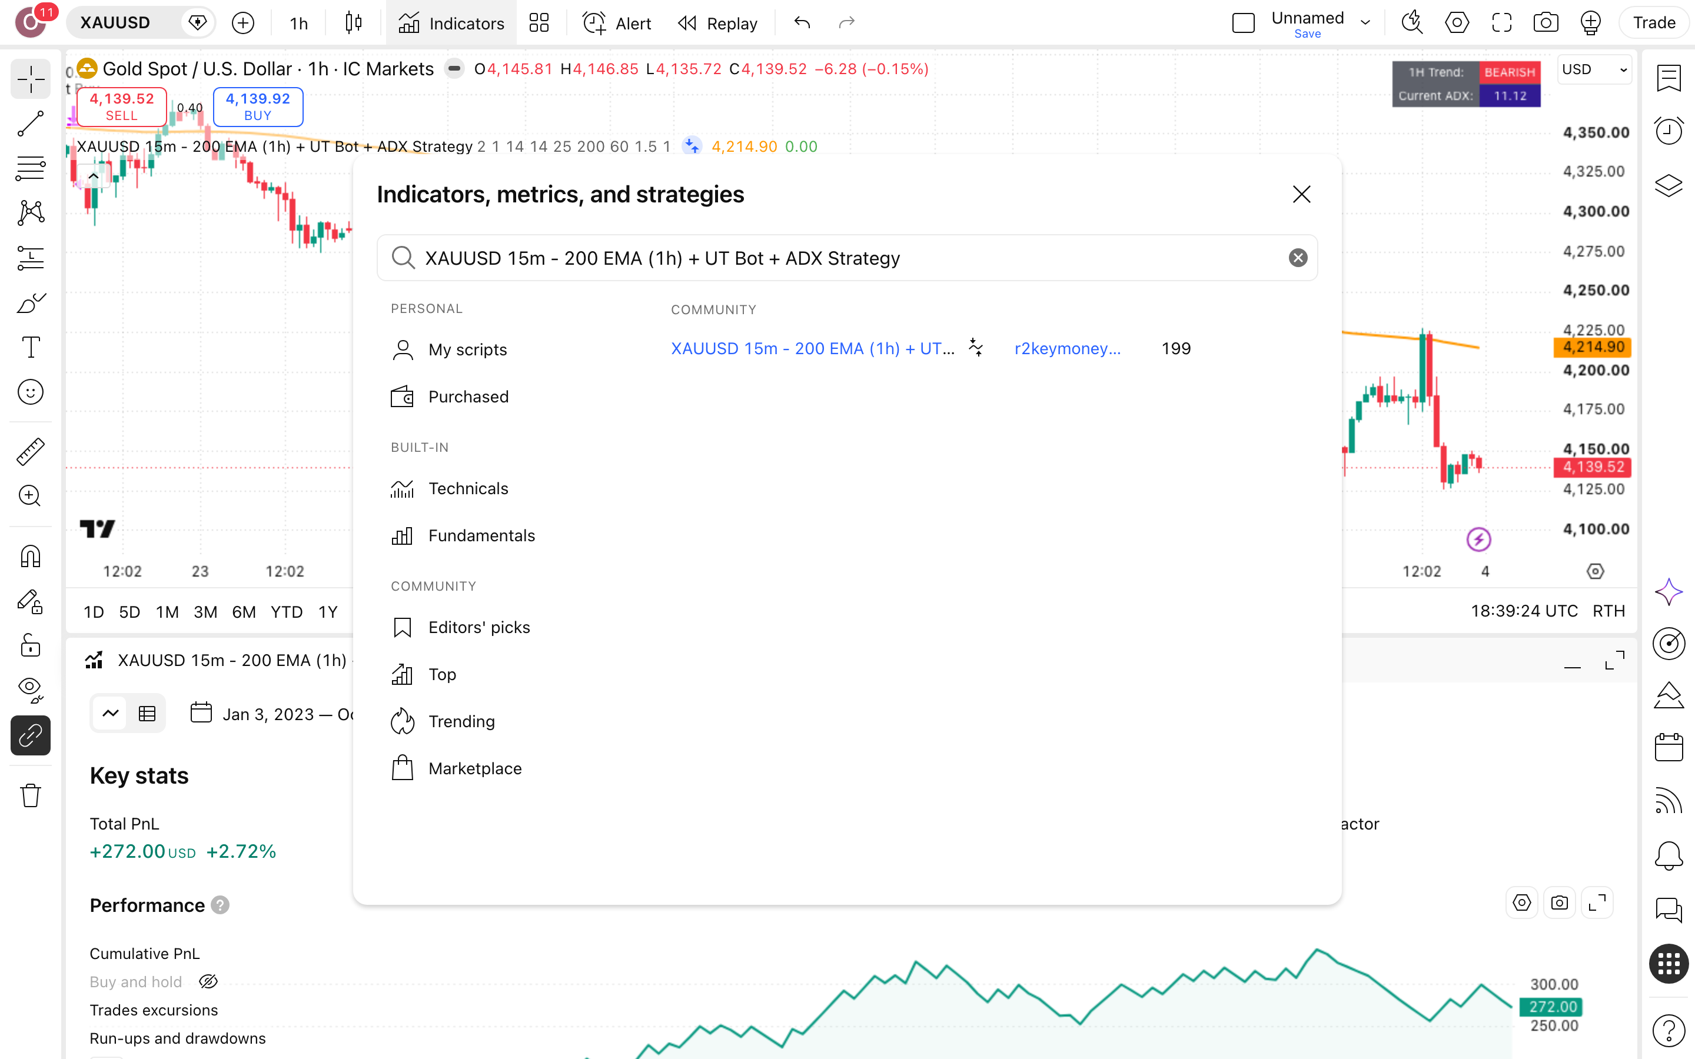Toggle the magnet snap mode
Screen dimensions: 1695x1059
[x=30, y=557]
